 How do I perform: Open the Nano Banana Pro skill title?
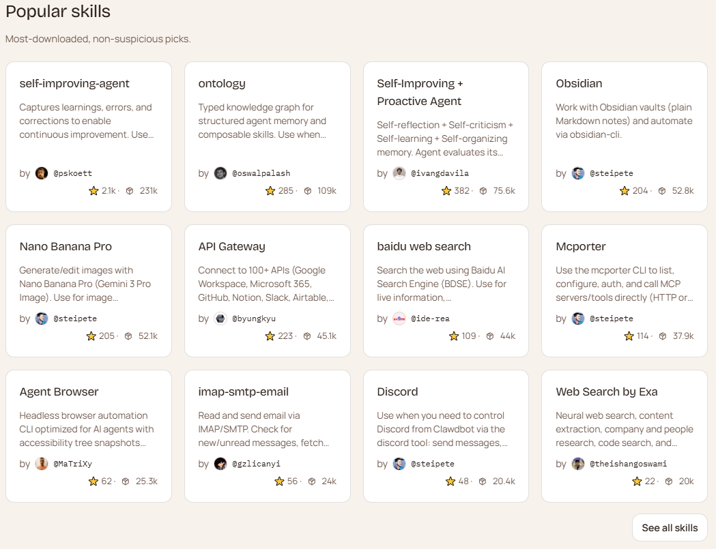pos(66,246)
